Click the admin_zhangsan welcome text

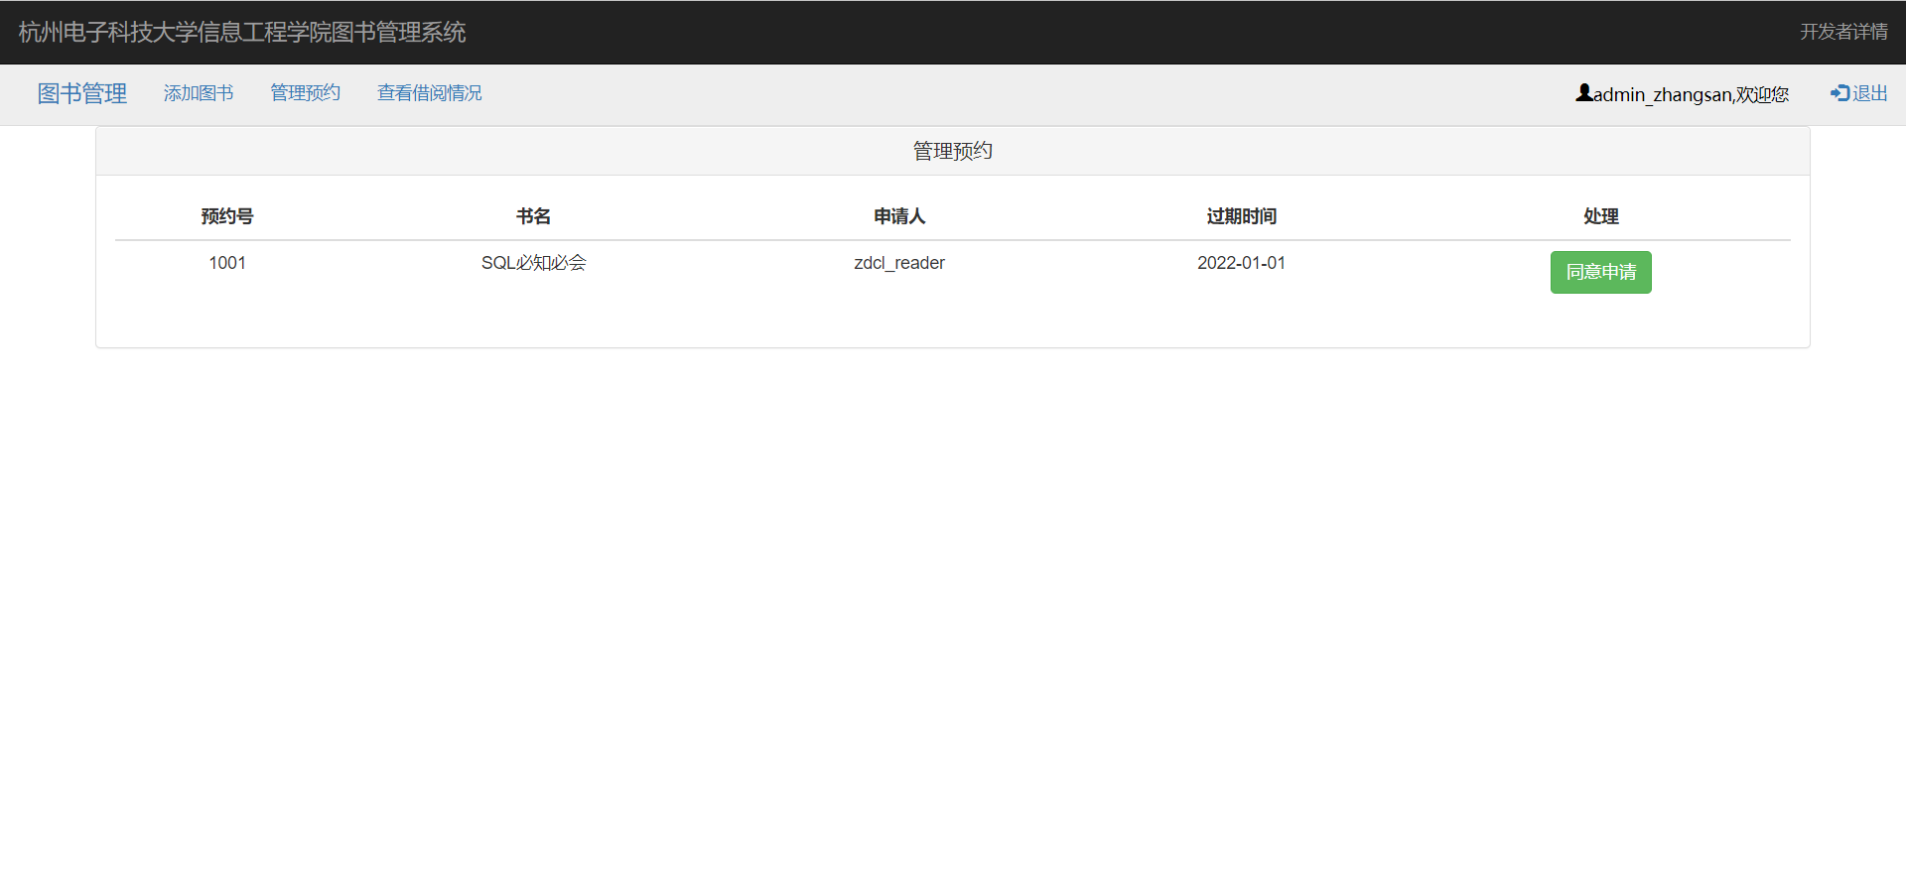point(1691,94)
